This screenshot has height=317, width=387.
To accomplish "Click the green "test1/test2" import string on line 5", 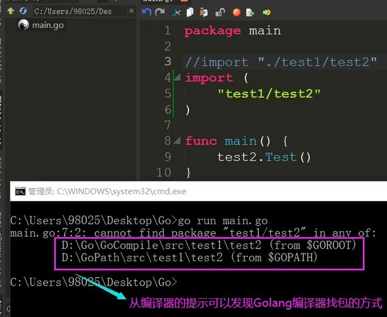I will click(269, 94).
